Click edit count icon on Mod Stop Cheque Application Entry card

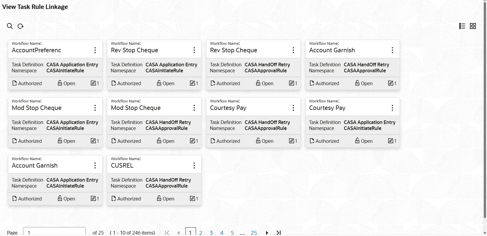click(93, 141)
